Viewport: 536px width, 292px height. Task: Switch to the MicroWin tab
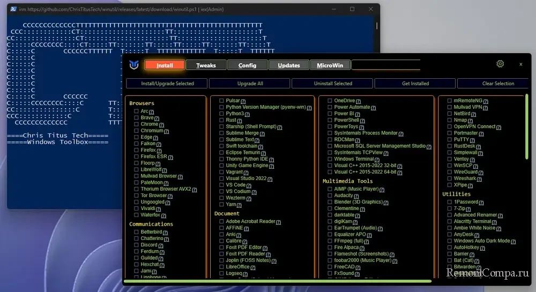click(330, 65)
